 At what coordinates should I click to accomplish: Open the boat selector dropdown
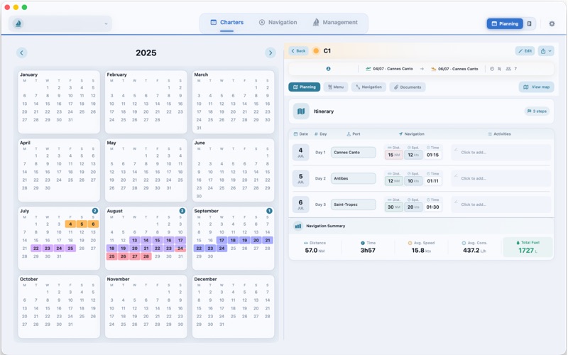click(x=60, y=24)
